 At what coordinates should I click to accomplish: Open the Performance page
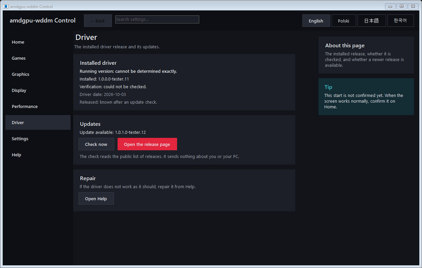[x=38, y=107]
